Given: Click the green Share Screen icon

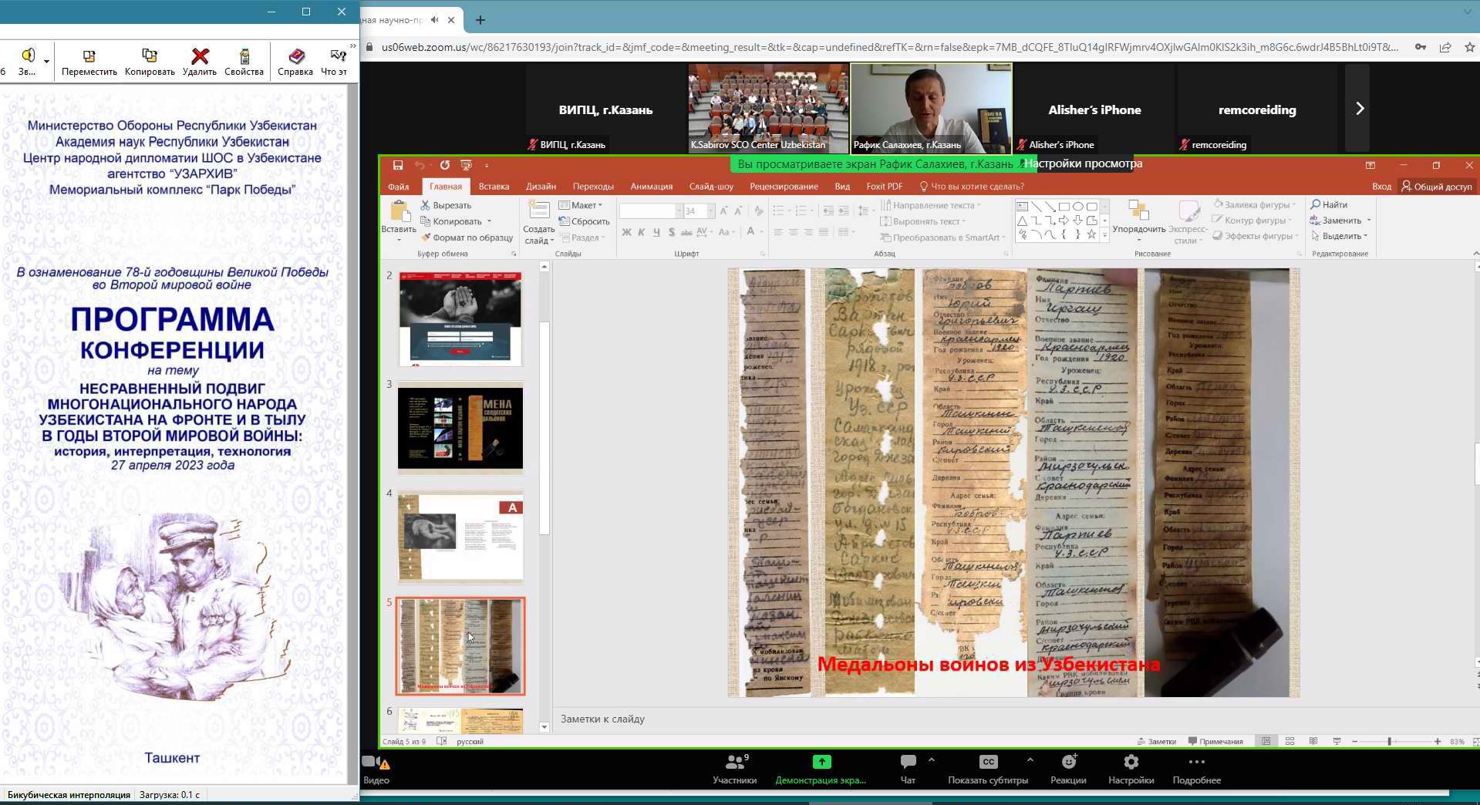Looking at the screenshot, I should click(821, 763).
